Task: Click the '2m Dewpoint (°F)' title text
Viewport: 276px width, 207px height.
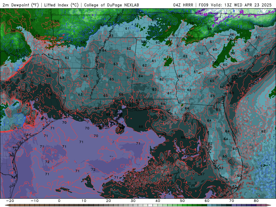Action: [x=21, y=5]
